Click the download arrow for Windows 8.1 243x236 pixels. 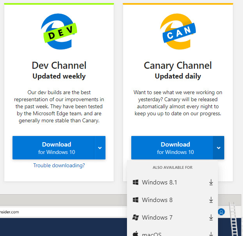211,182
